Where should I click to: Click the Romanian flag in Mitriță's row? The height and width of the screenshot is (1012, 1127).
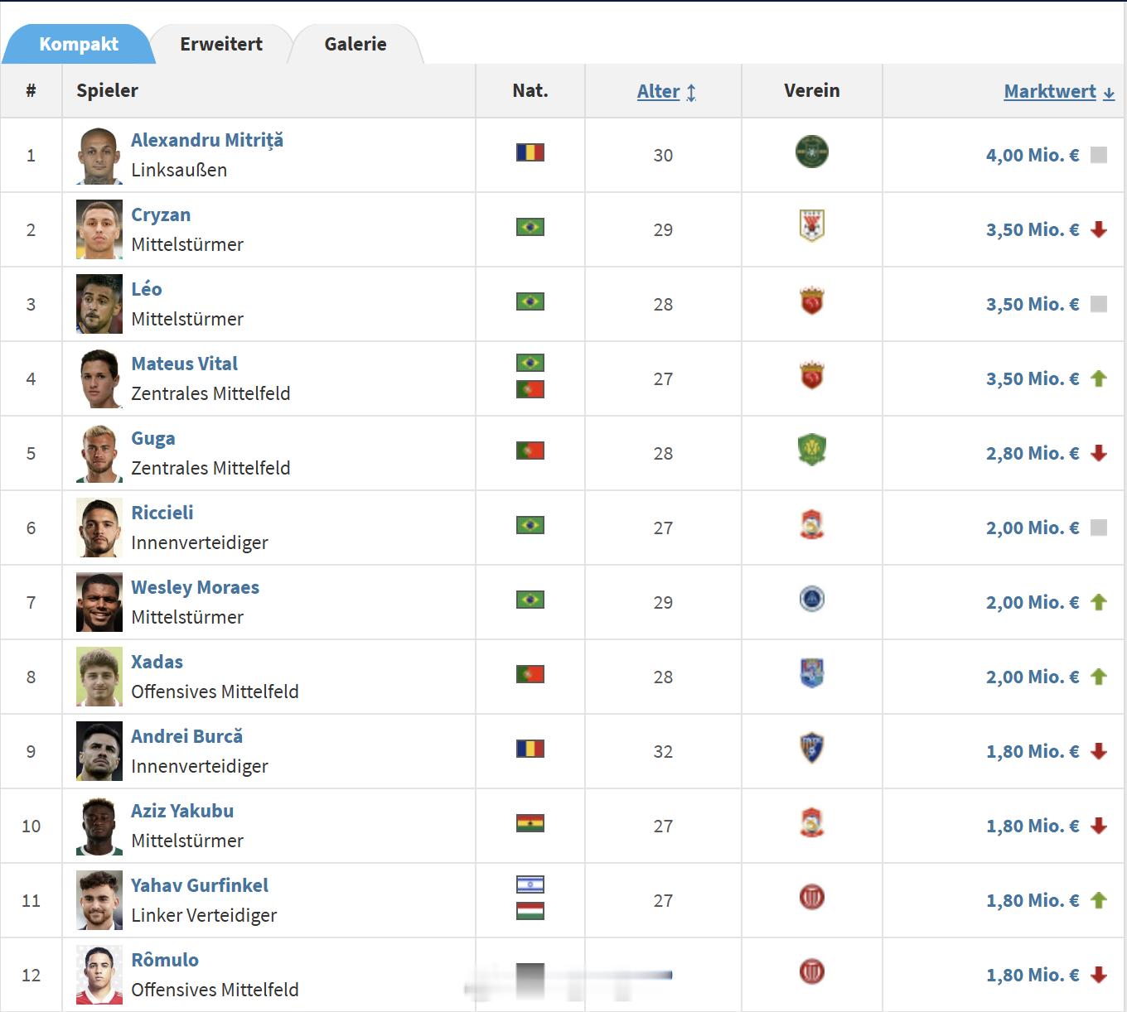[x=530, y=152]
